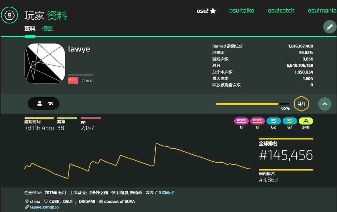Click the China flag icon

73,80
